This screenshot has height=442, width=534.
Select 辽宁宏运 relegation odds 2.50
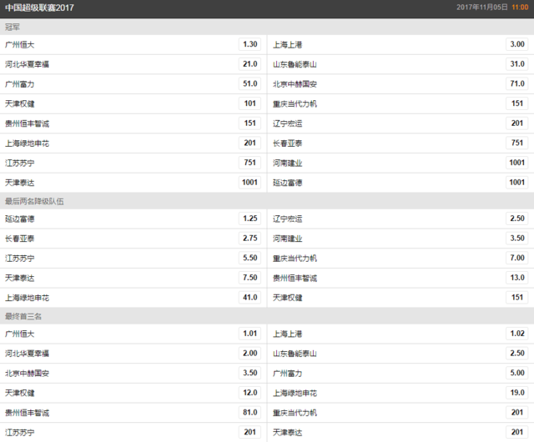click(x=517, y=218)
